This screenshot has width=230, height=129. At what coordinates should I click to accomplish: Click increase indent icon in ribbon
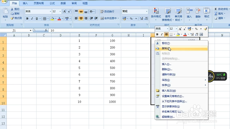click(x=96, y=18)
